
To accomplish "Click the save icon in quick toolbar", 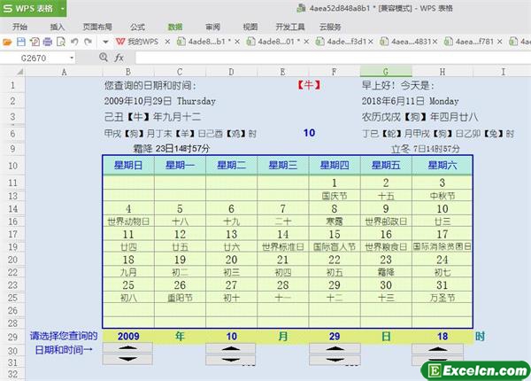I will [x=22, y=42].
